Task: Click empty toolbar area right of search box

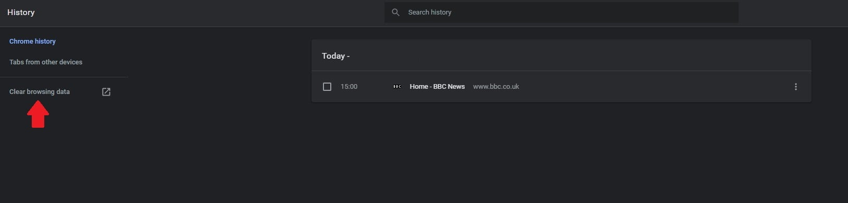Action: pos(792,12)
